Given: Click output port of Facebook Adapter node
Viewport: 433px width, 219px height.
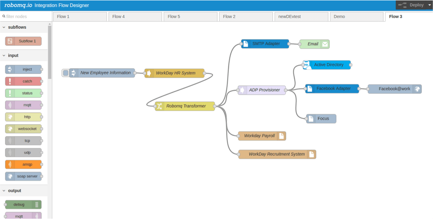Looking at the screenshot, I should (x=359, y=89).
